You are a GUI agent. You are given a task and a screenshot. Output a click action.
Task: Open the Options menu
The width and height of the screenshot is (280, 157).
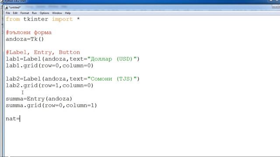[x=44, y=13]
